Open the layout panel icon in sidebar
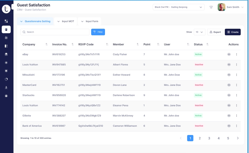Viewport: 249px width, 153px height. [x=6, y=46]
